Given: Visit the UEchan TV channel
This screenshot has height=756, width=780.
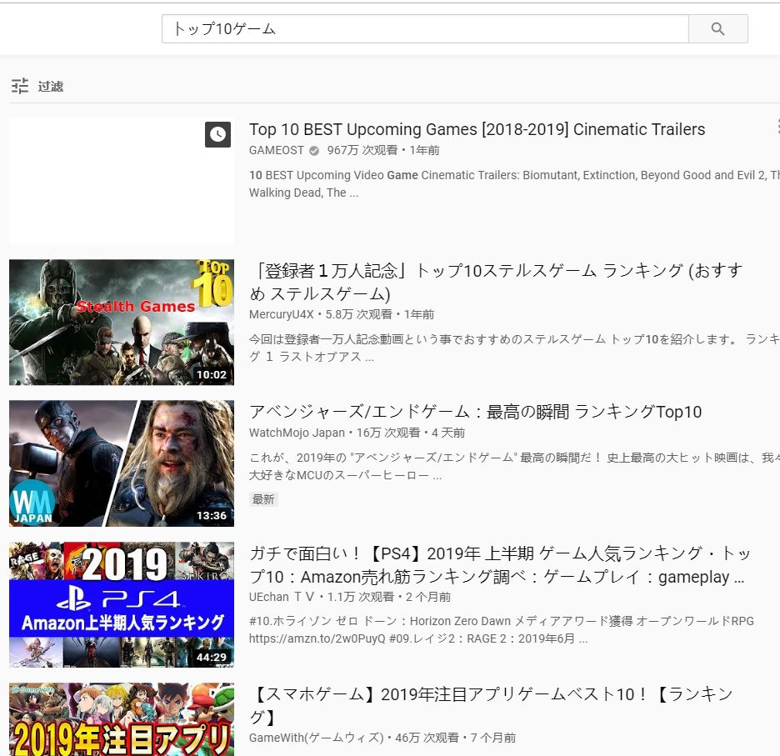Looking at the screenshot, I should point(282,597).
